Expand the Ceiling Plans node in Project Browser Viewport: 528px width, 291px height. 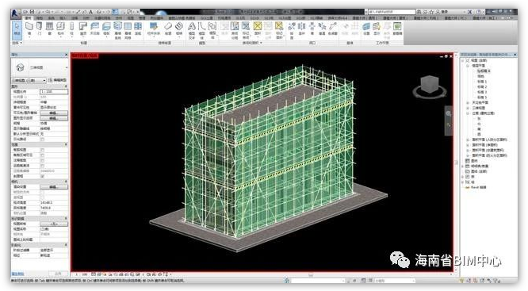pyautogui.click(x=468, y=103)
